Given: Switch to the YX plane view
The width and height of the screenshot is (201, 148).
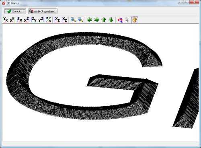Looking at the screenshot, I should coord(5,20).
